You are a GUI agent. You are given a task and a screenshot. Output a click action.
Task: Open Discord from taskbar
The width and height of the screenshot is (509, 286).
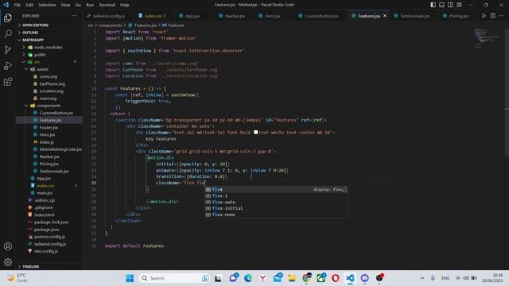tap(365, 278)
